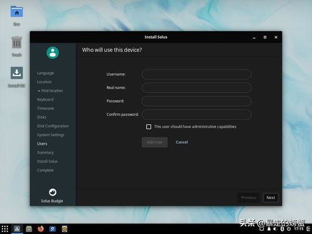Launch Firefox from the taskbar
This screenshot has width=312, height=234.
click(x=41, y=229)
